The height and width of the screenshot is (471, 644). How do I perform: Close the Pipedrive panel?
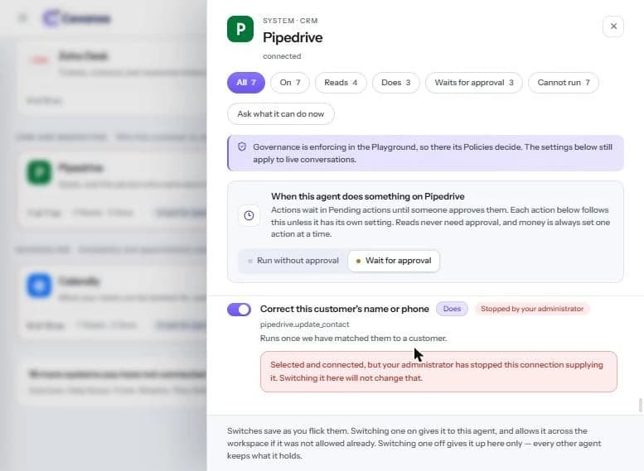pyautogui.click(x=613, y=26)
